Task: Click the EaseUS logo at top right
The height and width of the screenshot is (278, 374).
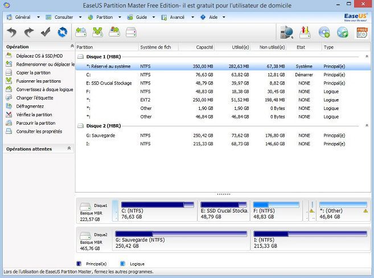Action: (355, 17)
